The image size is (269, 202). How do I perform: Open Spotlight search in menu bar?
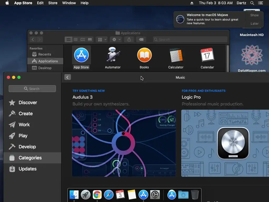[252, 3]
